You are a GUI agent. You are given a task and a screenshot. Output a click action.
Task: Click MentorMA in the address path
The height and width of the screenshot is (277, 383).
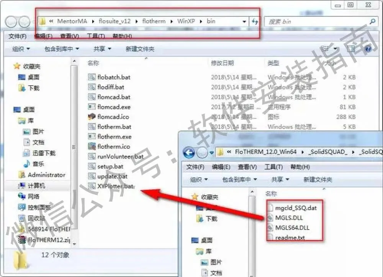pos(72,21)
